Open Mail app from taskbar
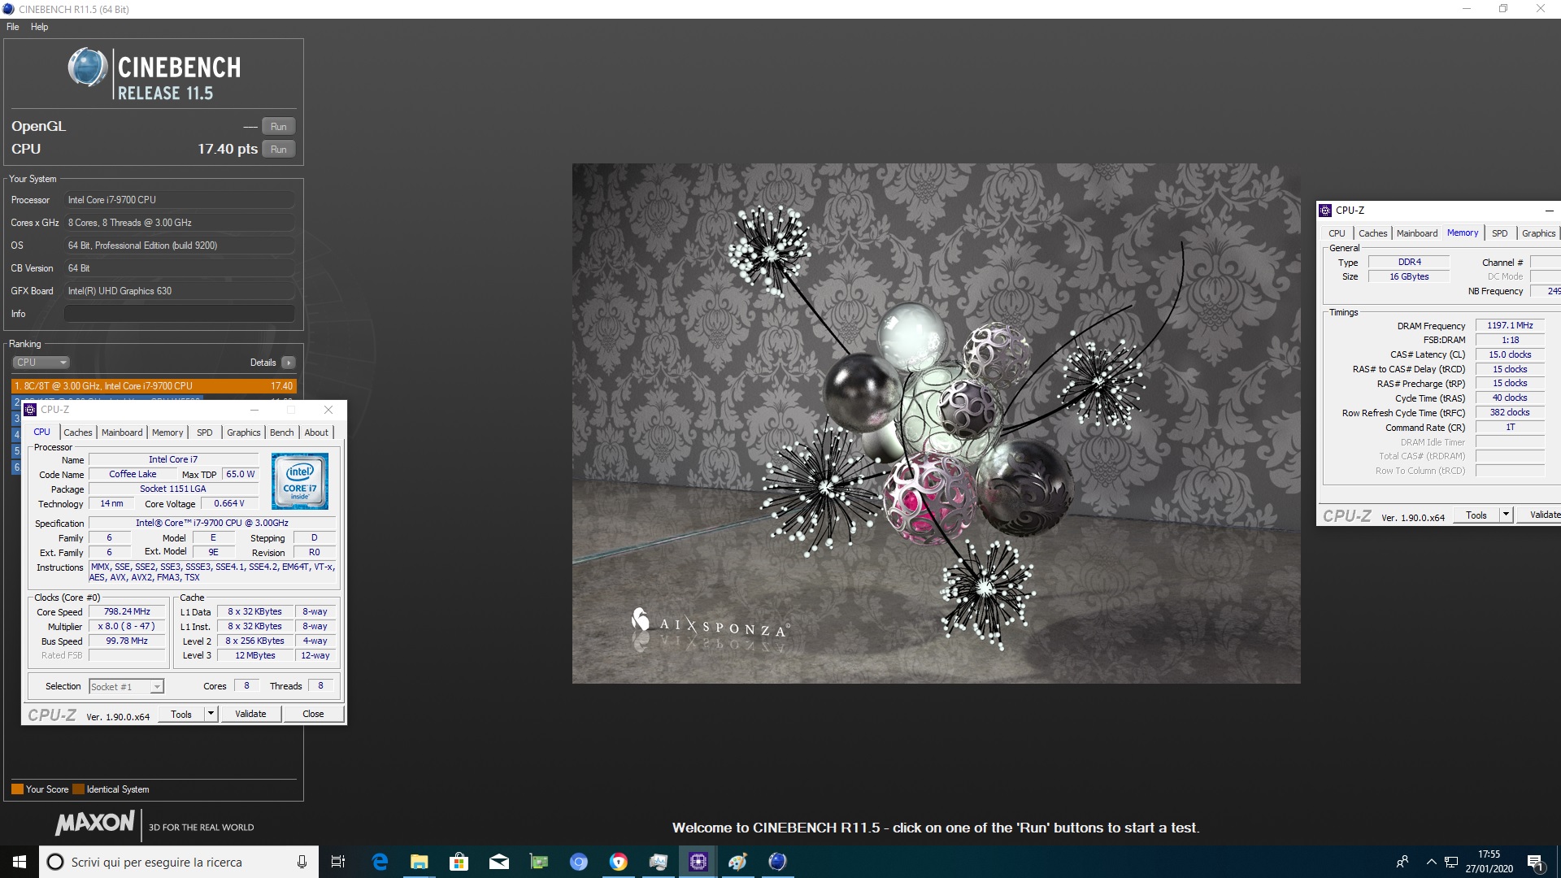Screen dimensions: 1561x878 [x=499, y=862]
